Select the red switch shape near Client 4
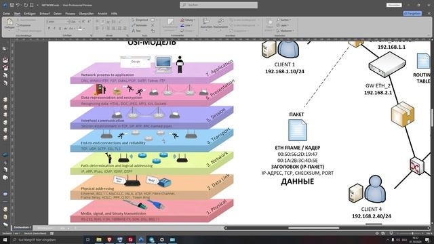The height and width of the screenshot is (244, 434). coord(417,165)
